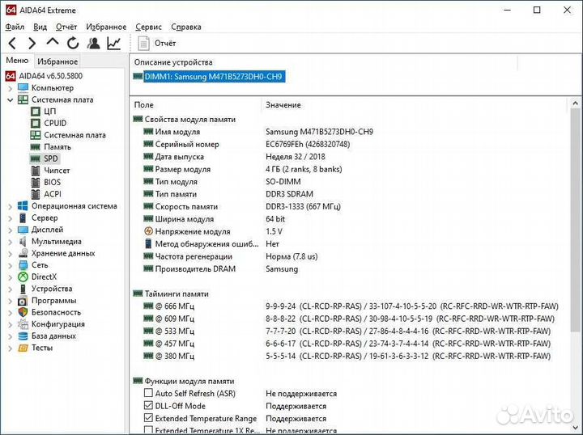Open the Отчёт menu in menu bar
Screen dimensions: 583x435
point(66,27)
